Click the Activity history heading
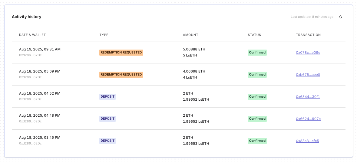Screen dimensions: 357x162 coord(26,17)
